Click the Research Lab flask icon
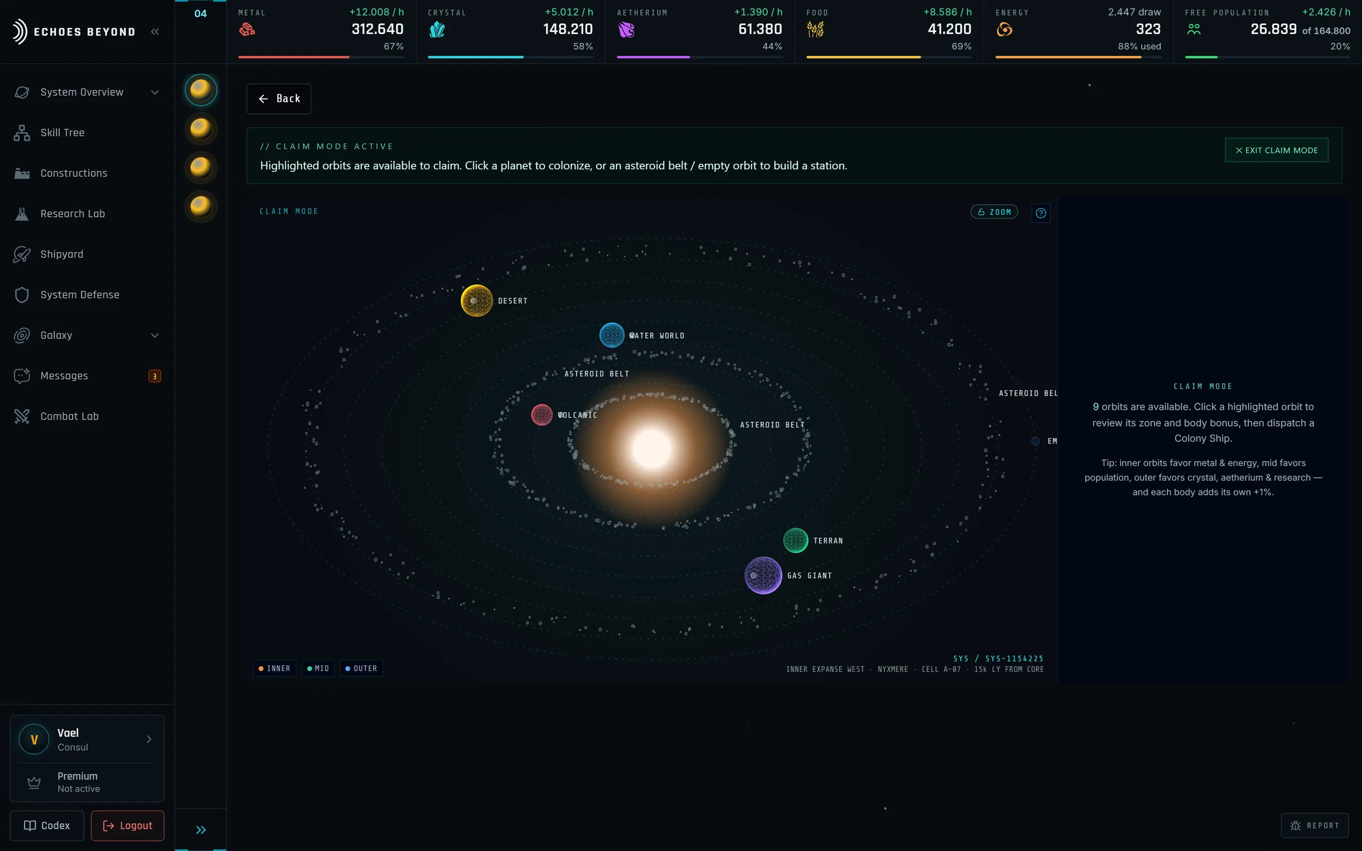 (22, 214)
